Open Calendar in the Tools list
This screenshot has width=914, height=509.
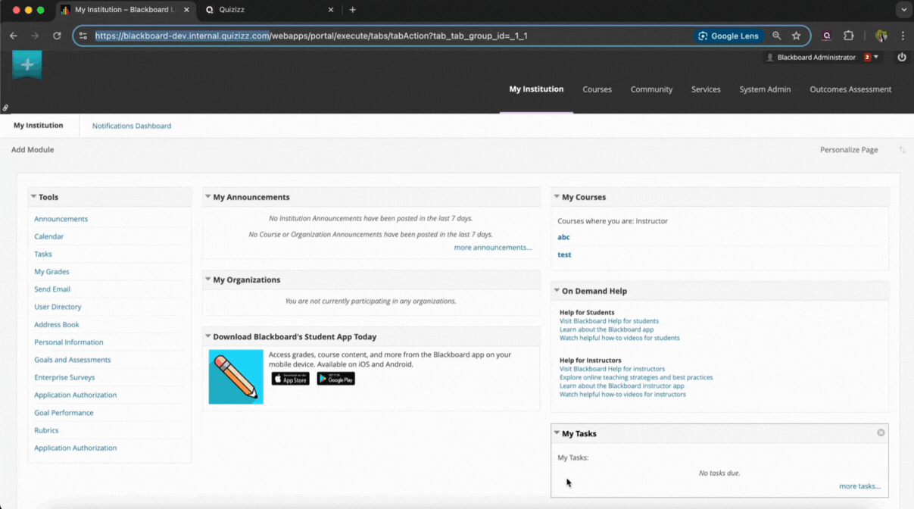tap(48, 236)
